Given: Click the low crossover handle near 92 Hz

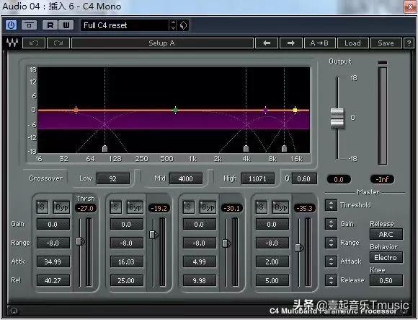Looking at the screenshot, I should [x=104, y=149].
